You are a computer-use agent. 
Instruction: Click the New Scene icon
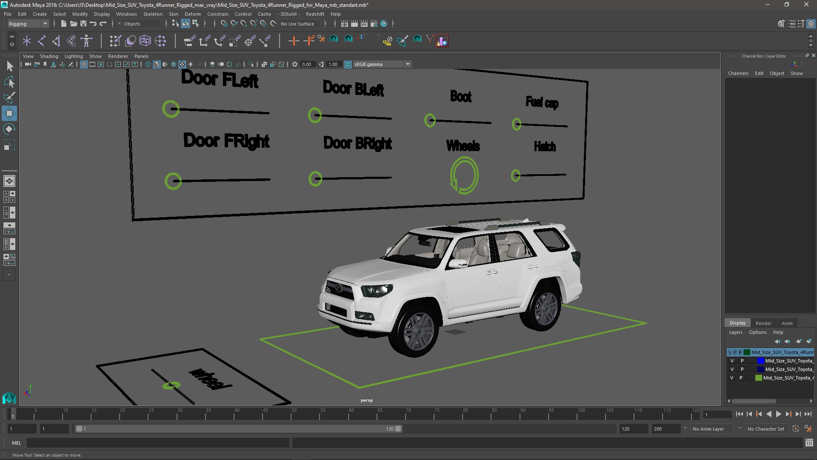[63, 24]
